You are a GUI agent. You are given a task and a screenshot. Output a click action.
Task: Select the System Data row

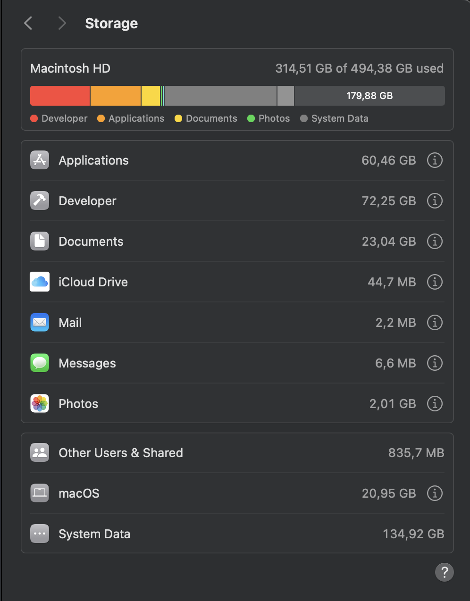pos(237,534)
